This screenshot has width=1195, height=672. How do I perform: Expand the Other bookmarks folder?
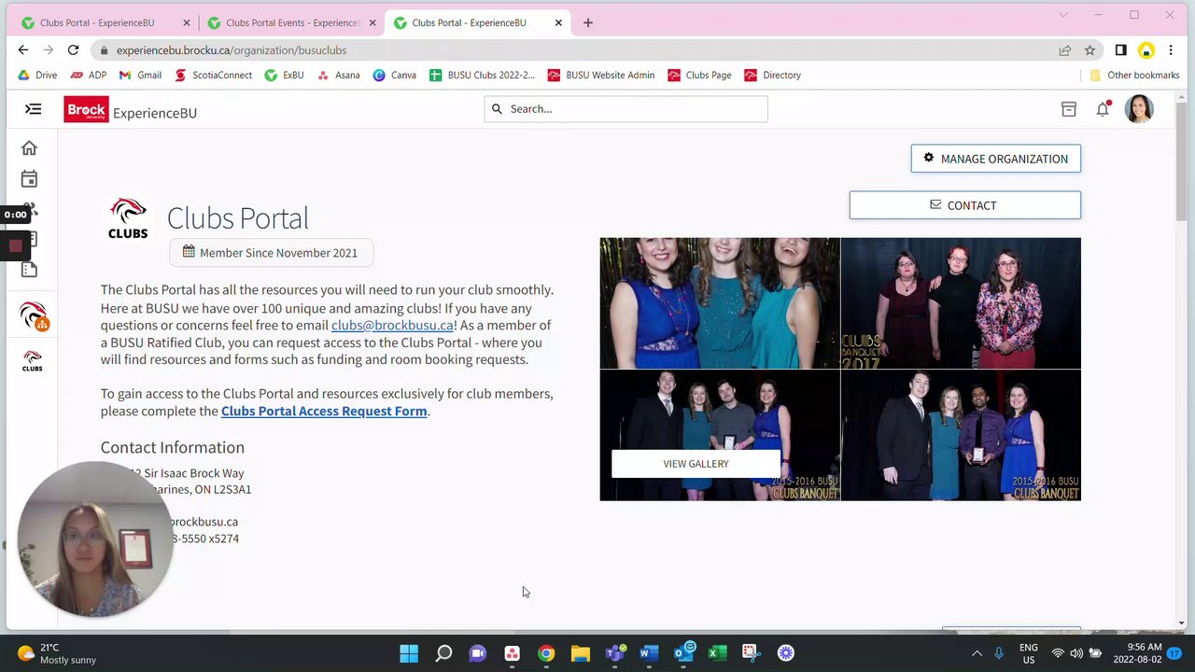(x=1134, y=76)
